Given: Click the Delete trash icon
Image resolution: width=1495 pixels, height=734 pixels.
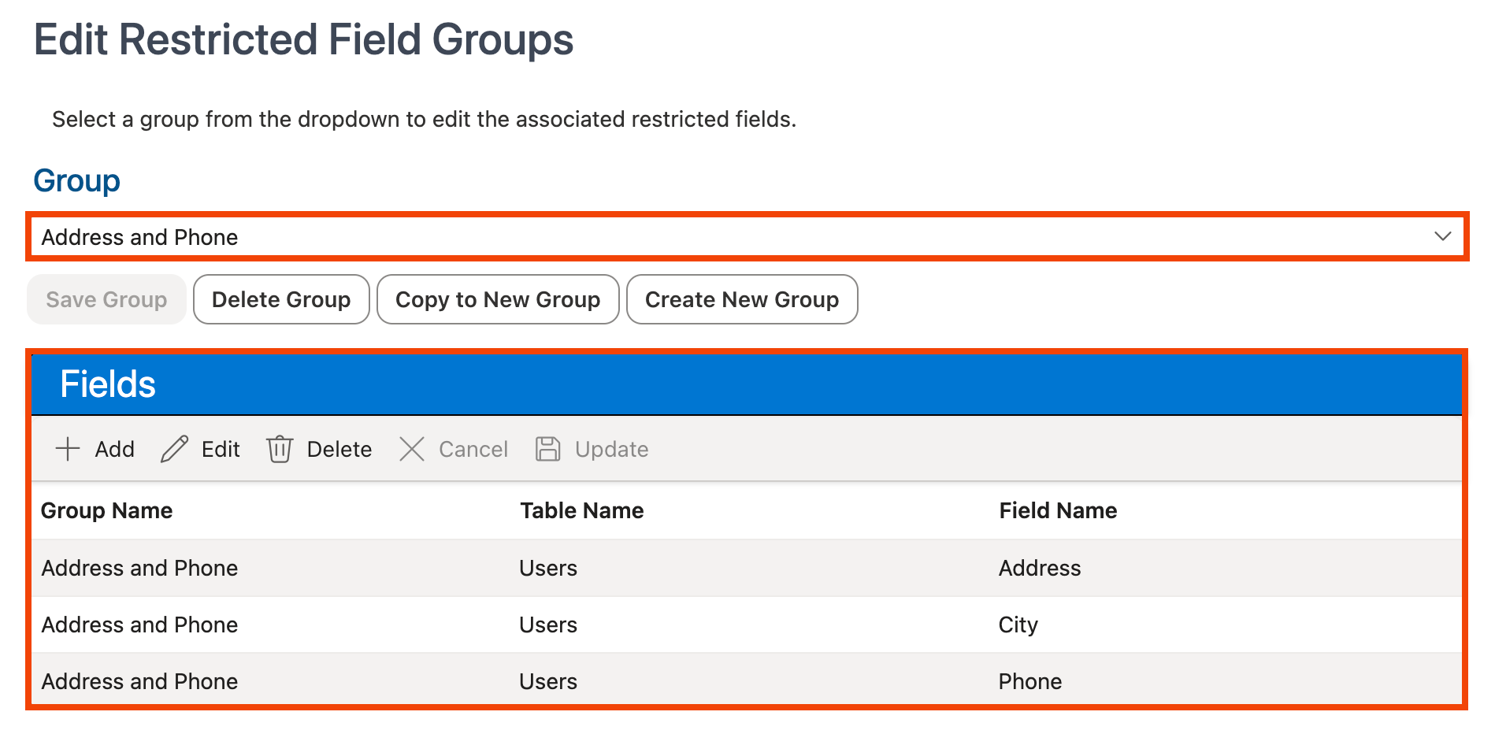Looking at the screenshot, I should point(280,449).
